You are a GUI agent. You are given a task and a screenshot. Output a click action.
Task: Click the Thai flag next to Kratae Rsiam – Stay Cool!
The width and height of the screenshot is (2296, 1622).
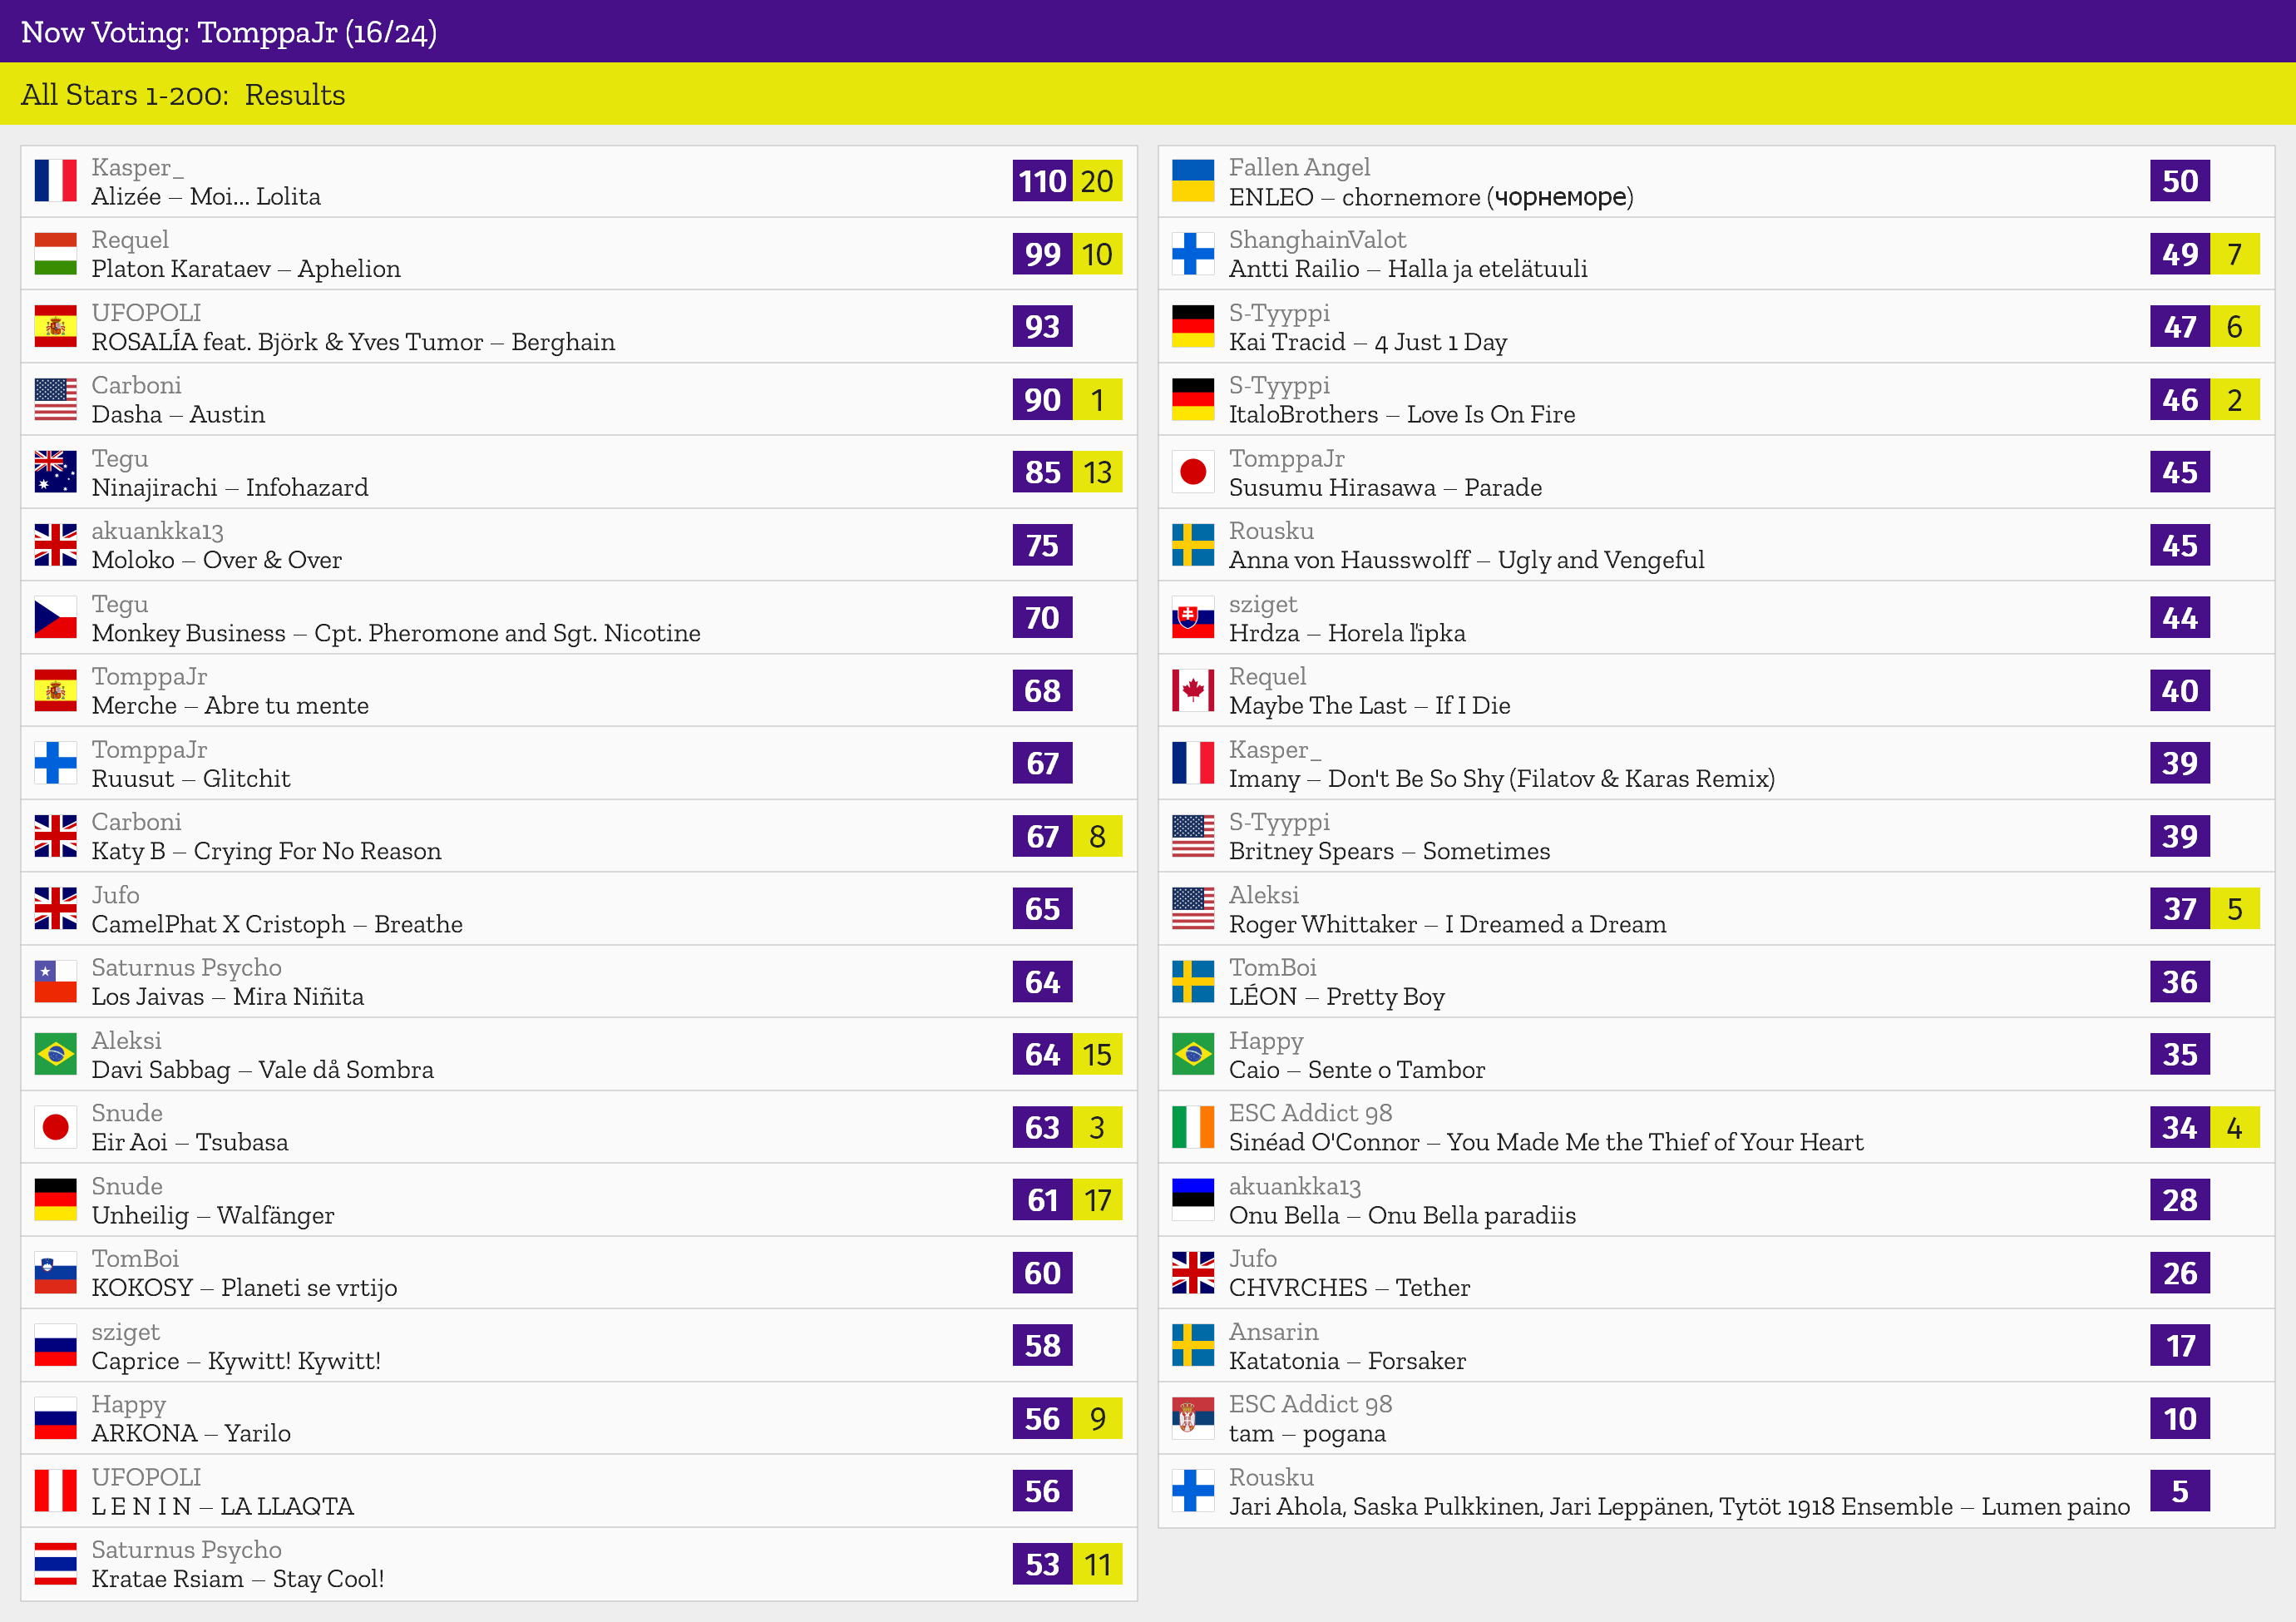(x=55, y=1564)
